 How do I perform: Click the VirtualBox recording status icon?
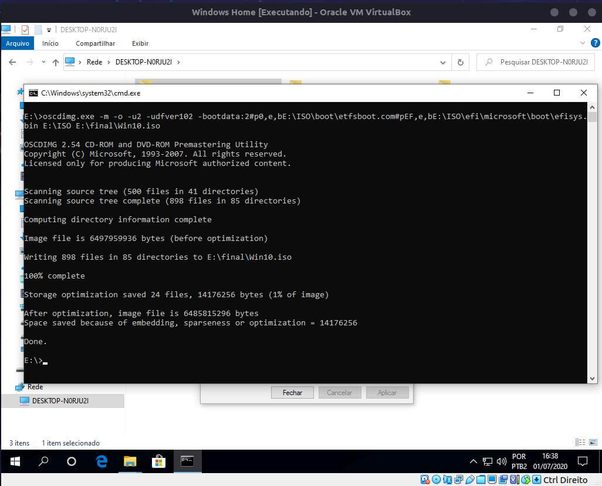(503, 480)
